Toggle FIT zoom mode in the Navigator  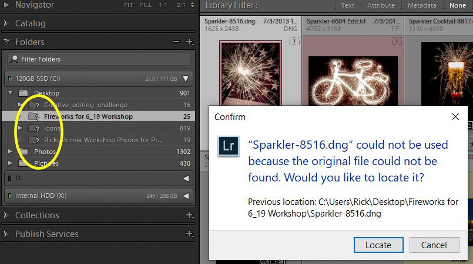point(128,5)
